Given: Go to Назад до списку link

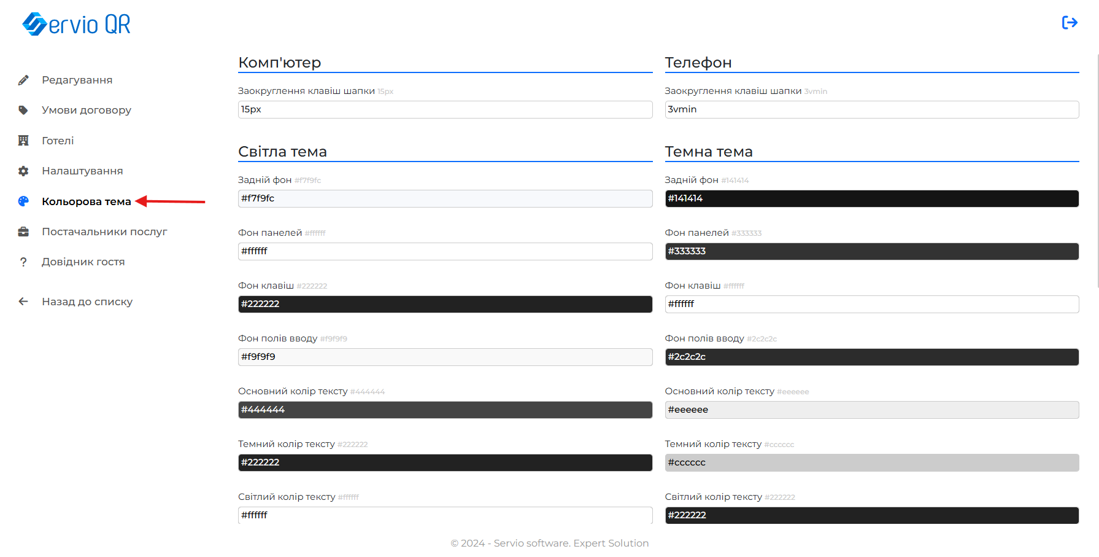Looking at the screenshot, I should tap(87, 302).
